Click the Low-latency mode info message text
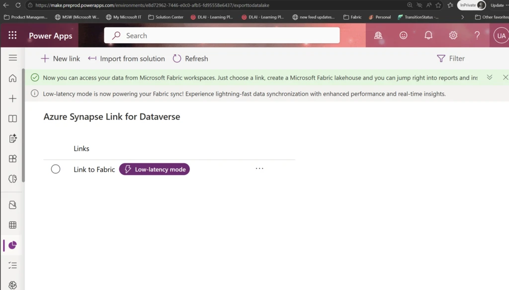 click(244, 94)
